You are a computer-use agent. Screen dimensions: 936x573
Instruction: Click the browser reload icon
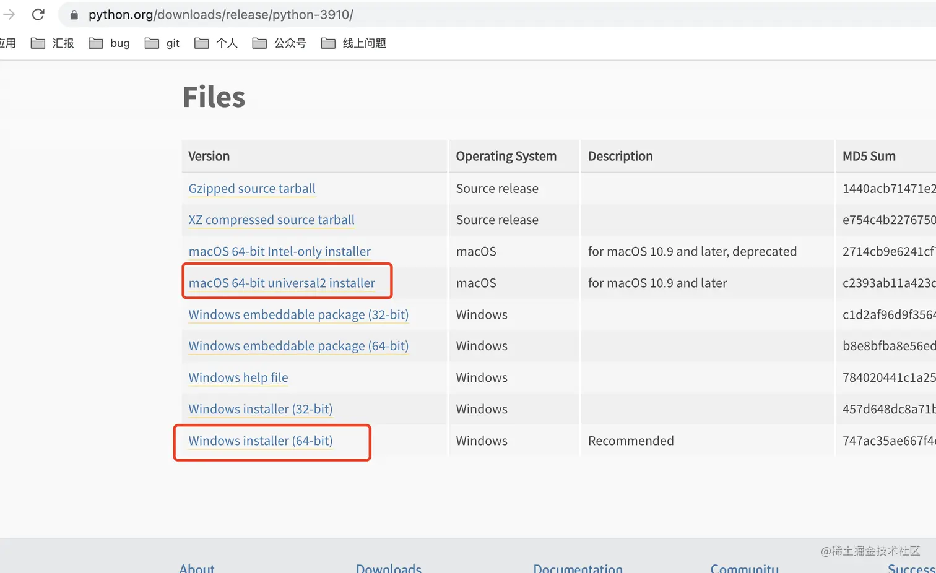point(38,14)
